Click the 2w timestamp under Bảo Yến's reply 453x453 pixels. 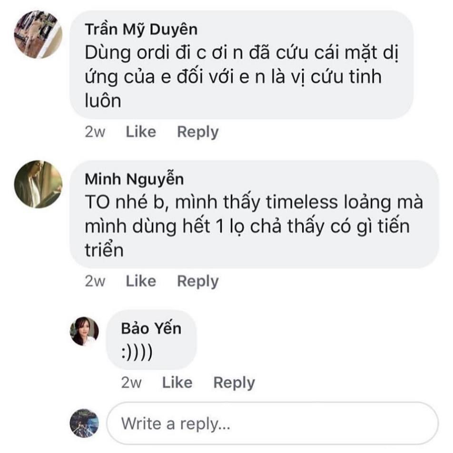coord(131,383)
